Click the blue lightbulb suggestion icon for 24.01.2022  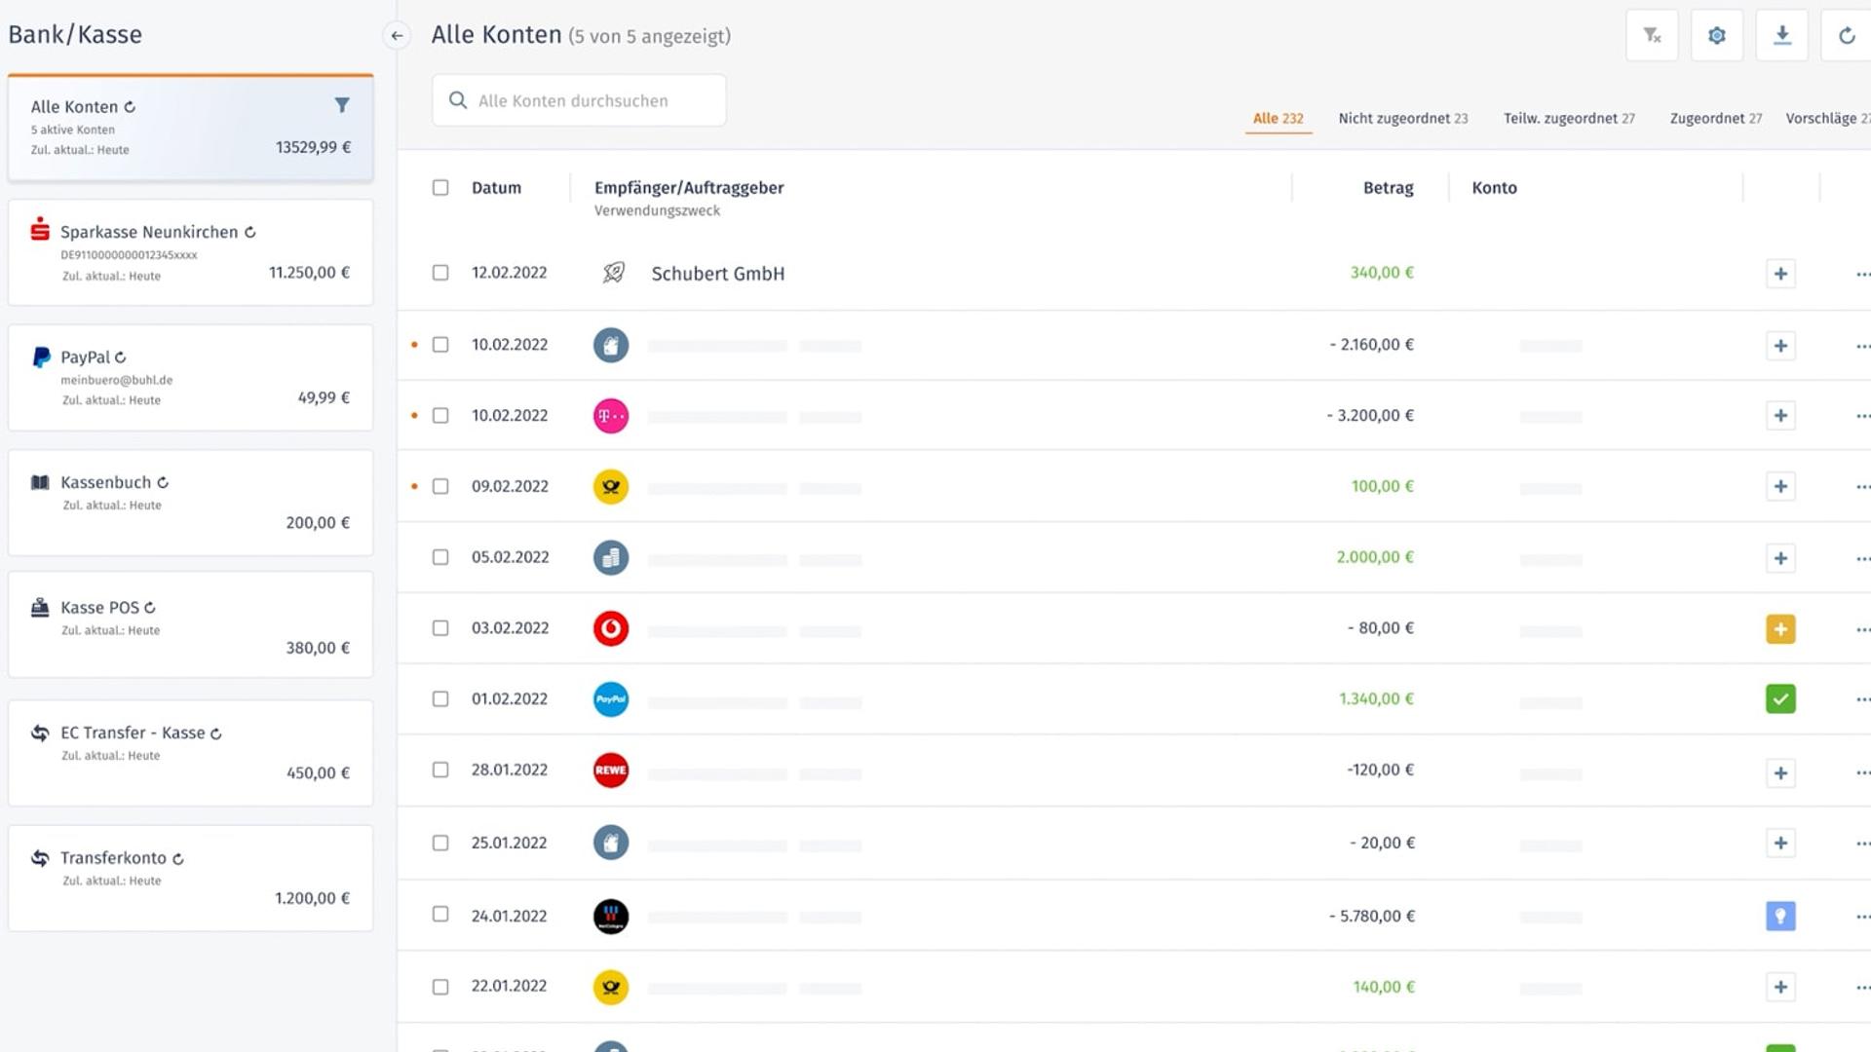click(x=1780, y=917)
